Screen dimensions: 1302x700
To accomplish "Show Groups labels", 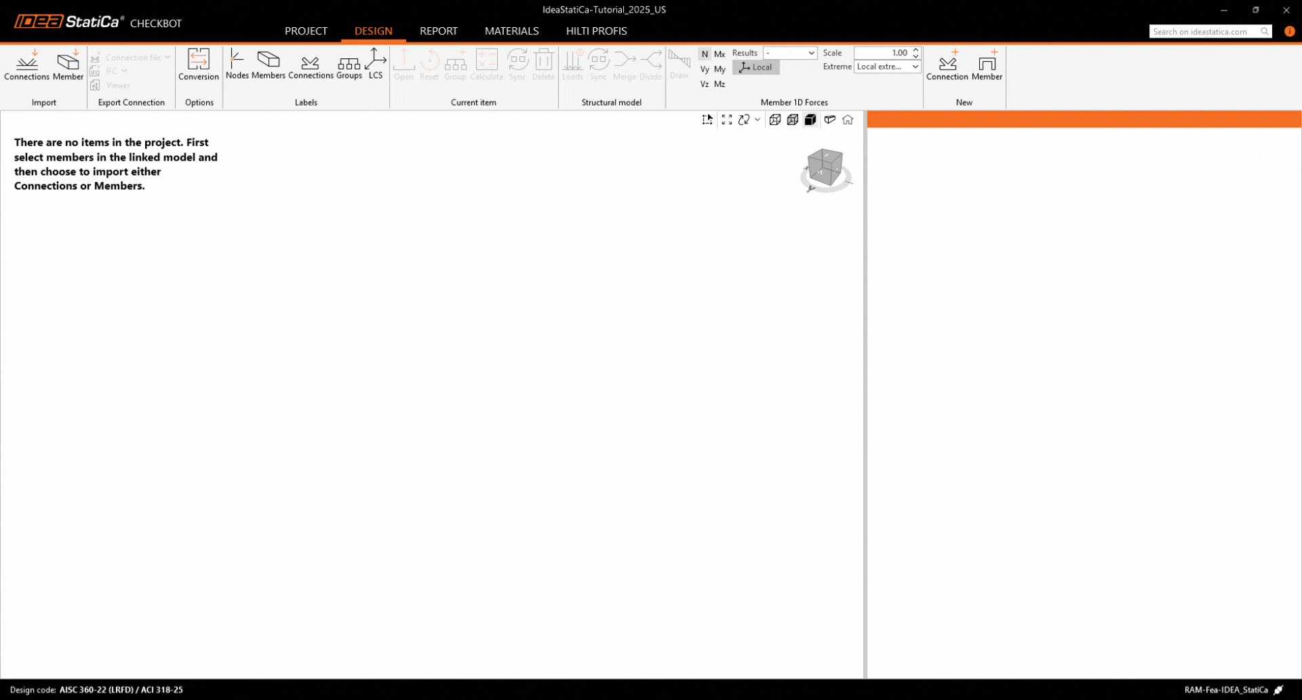I will point(349,65).
